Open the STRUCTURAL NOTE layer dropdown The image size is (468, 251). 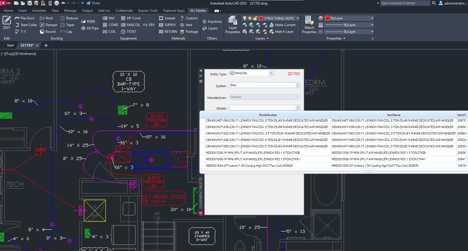[298, 18]
